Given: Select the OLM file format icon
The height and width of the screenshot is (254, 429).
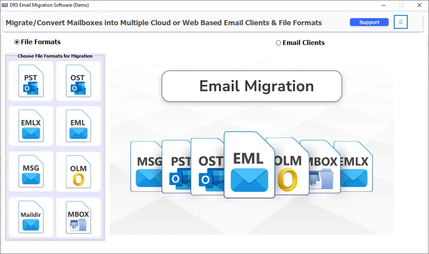Looking at the screenshot, I should coord(78,171).
